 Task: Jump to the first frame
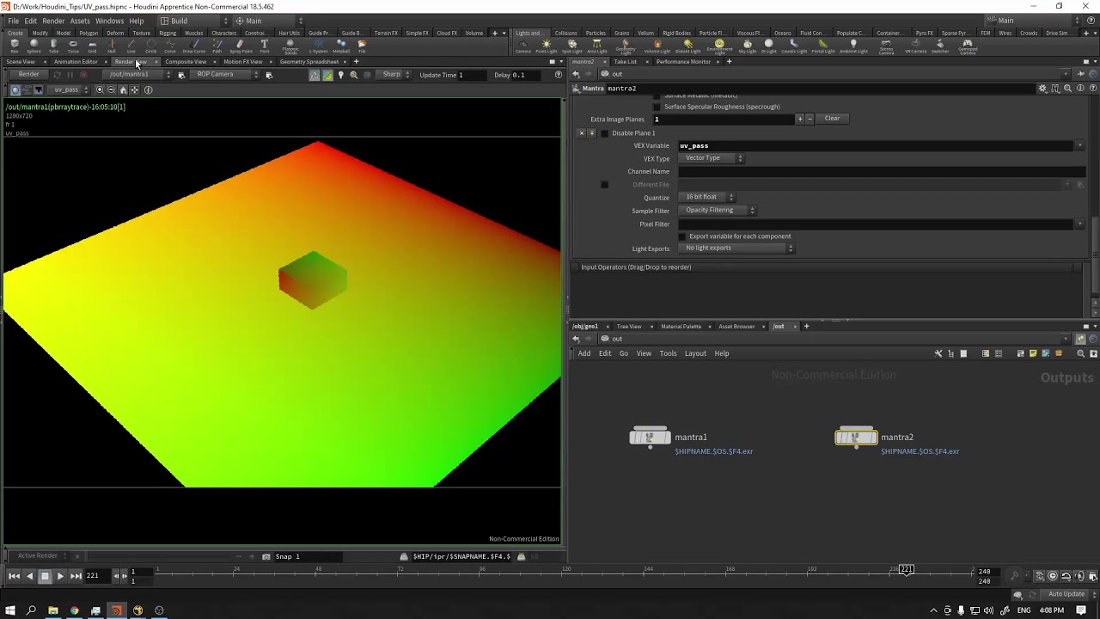tap(14, 576)
